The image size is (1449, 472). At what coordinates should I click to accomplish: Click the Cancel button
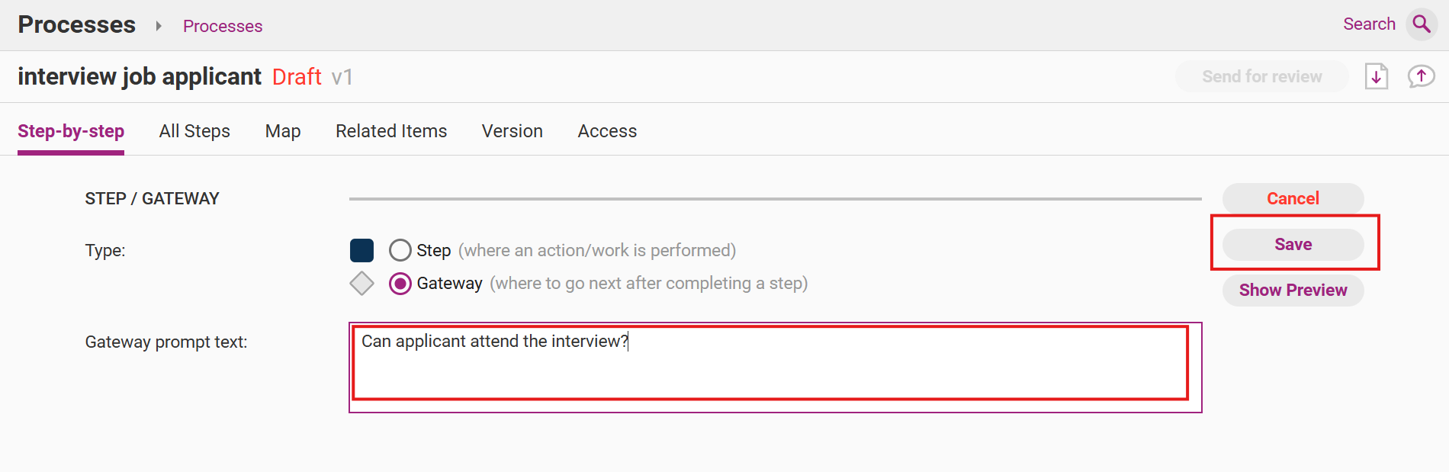[x=1293, y=198]
